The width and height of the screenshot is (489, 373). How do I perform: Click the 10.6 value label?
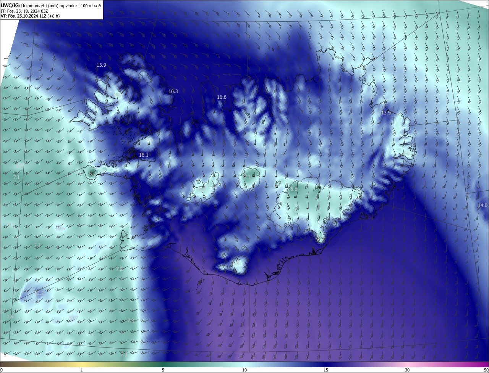pos(60,229)
